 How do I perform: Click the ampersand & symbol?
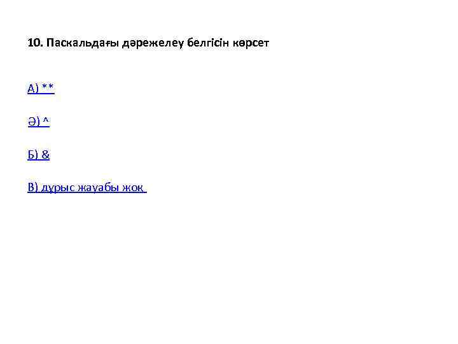coord(46,154)
